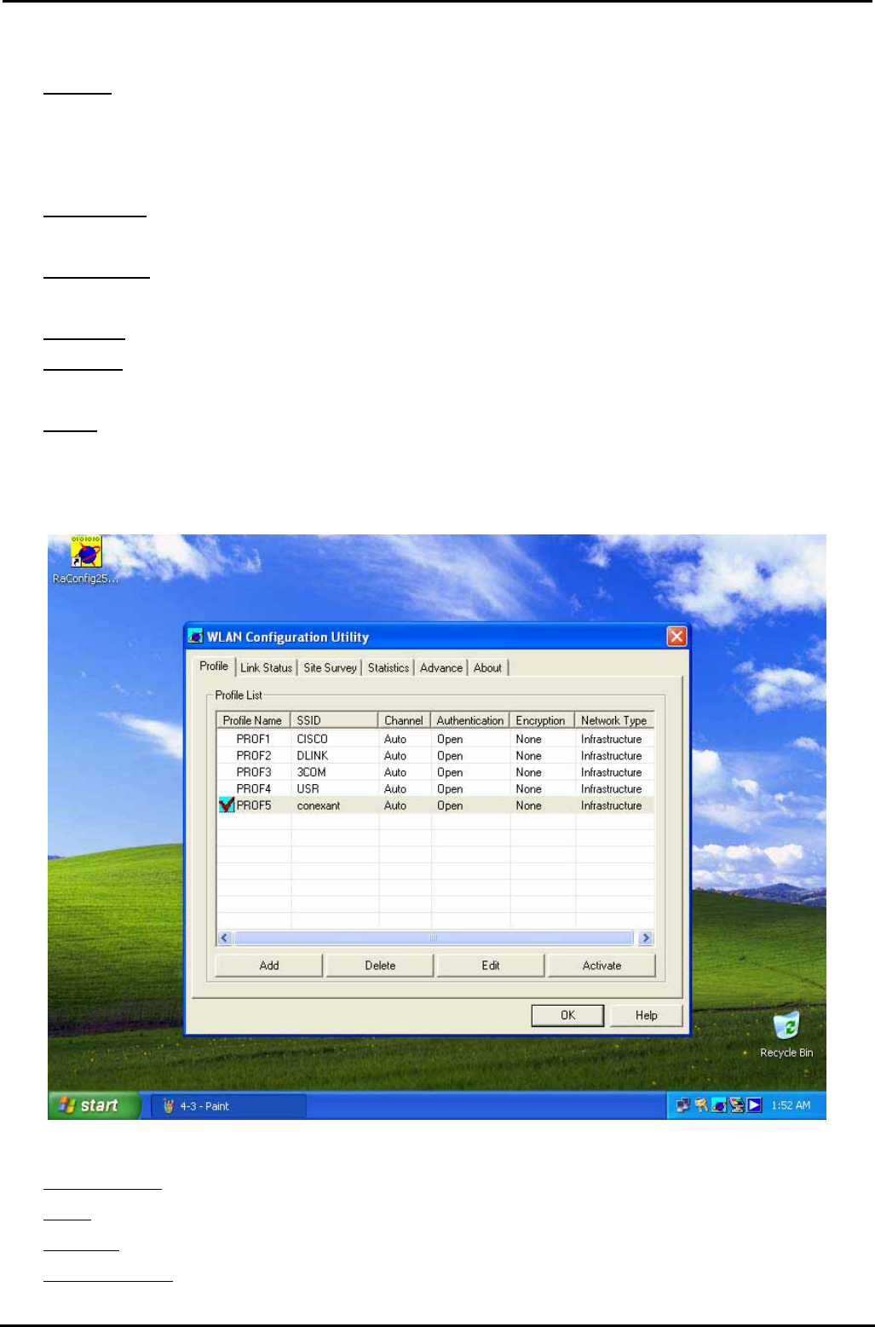Close the WLAN Configuration Utility window
The width and height of the screenshot is (875, 1327).
click(676, 637)
